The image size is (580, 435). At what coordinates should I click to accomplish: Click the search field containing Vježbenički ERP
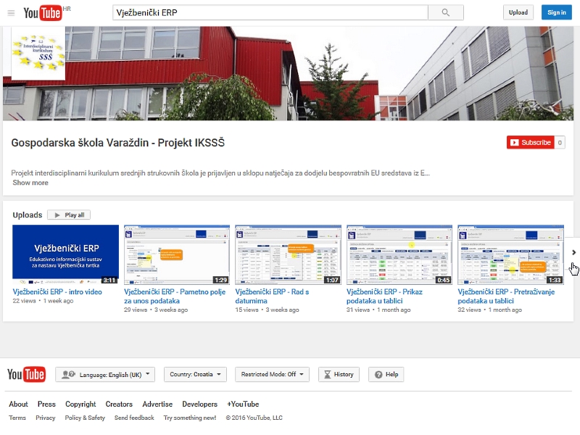point(270,12)
